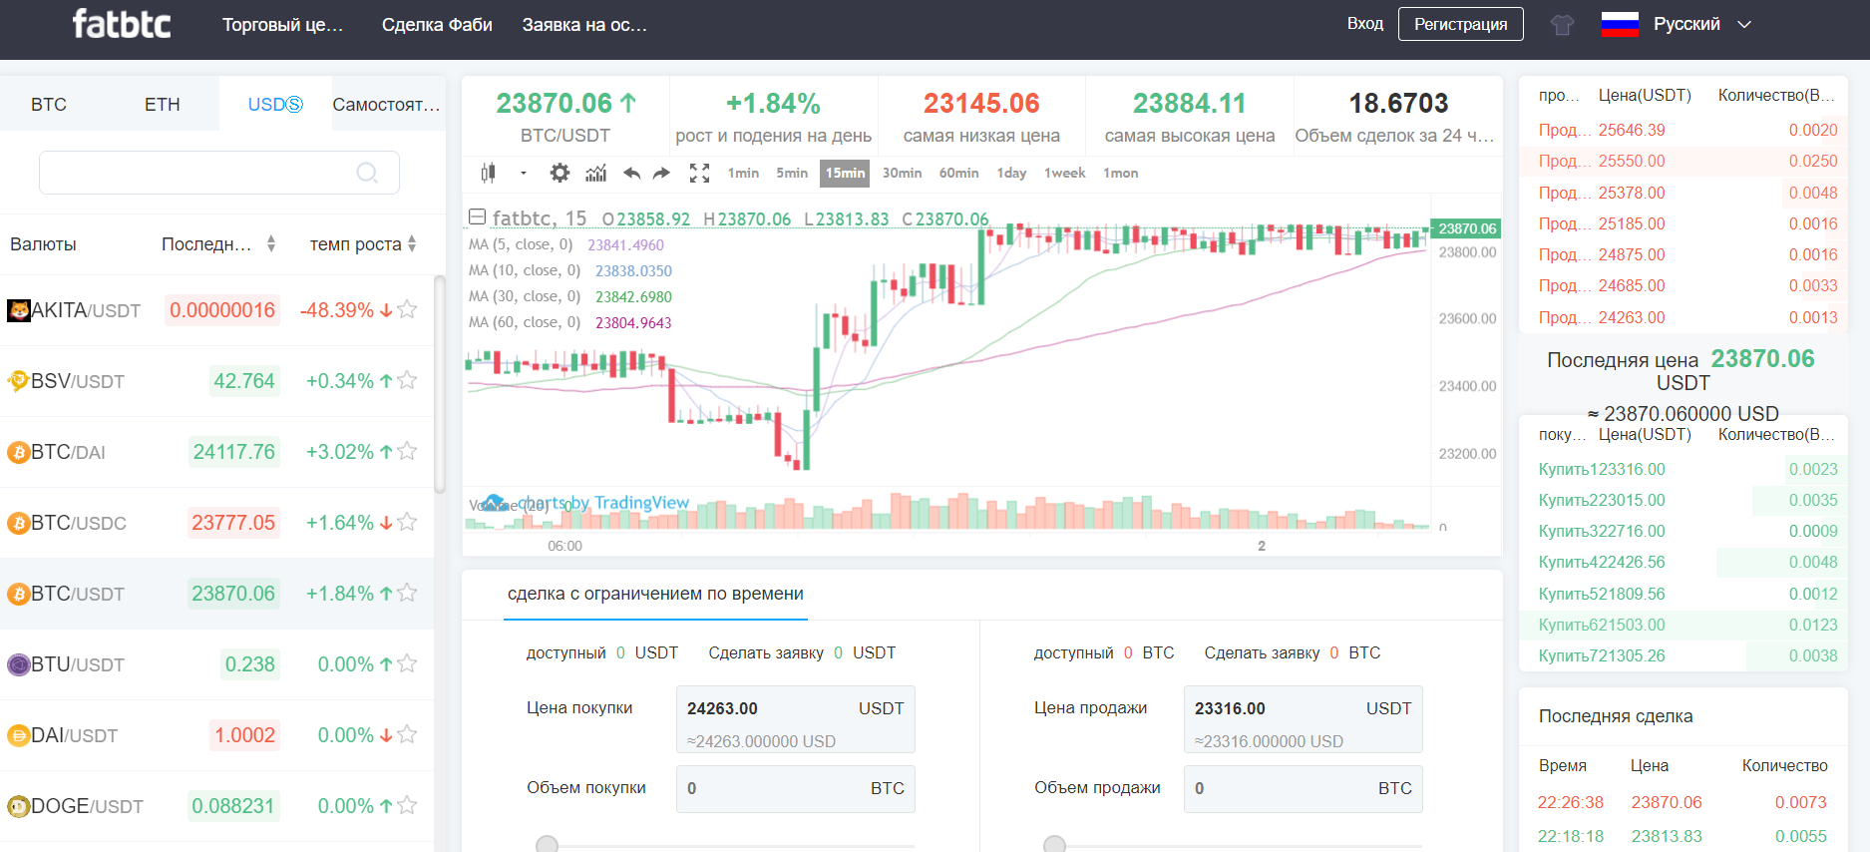Select USDⓈ market tab
The width and height of the screenshot is (1870, 852).
pyautogui.click(x=275, y=104)
